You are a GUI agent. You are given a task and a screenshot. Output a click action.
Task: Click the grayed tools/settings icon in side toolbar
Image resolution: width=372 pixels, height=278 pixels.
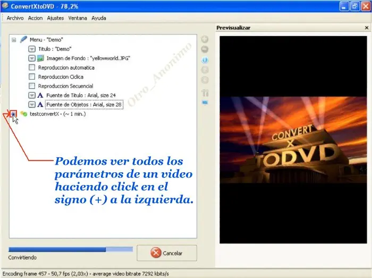[205, 92]
